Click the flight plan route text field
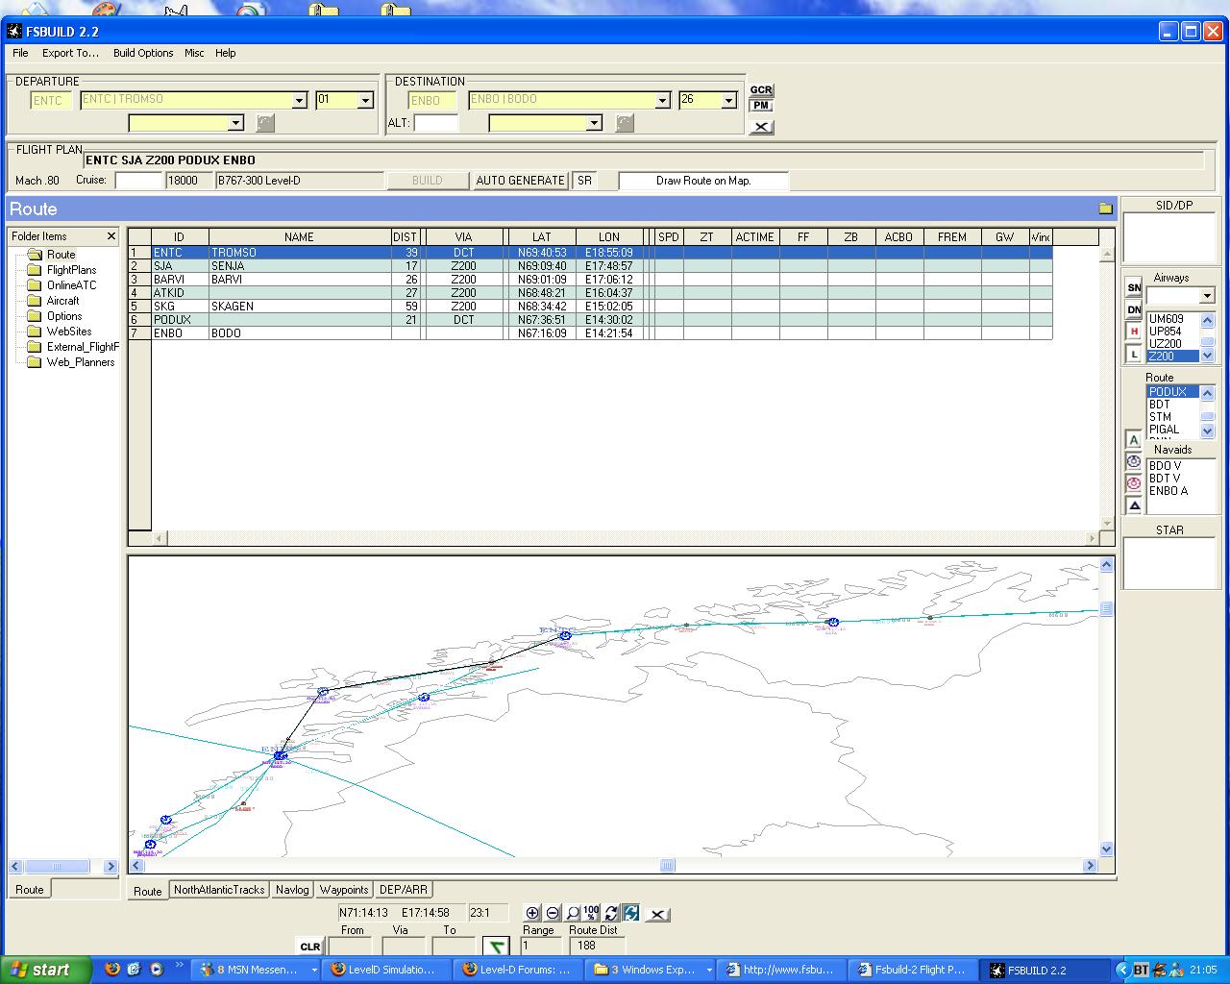This screenshot has height=984, width=1230. [x=644, y=160]
